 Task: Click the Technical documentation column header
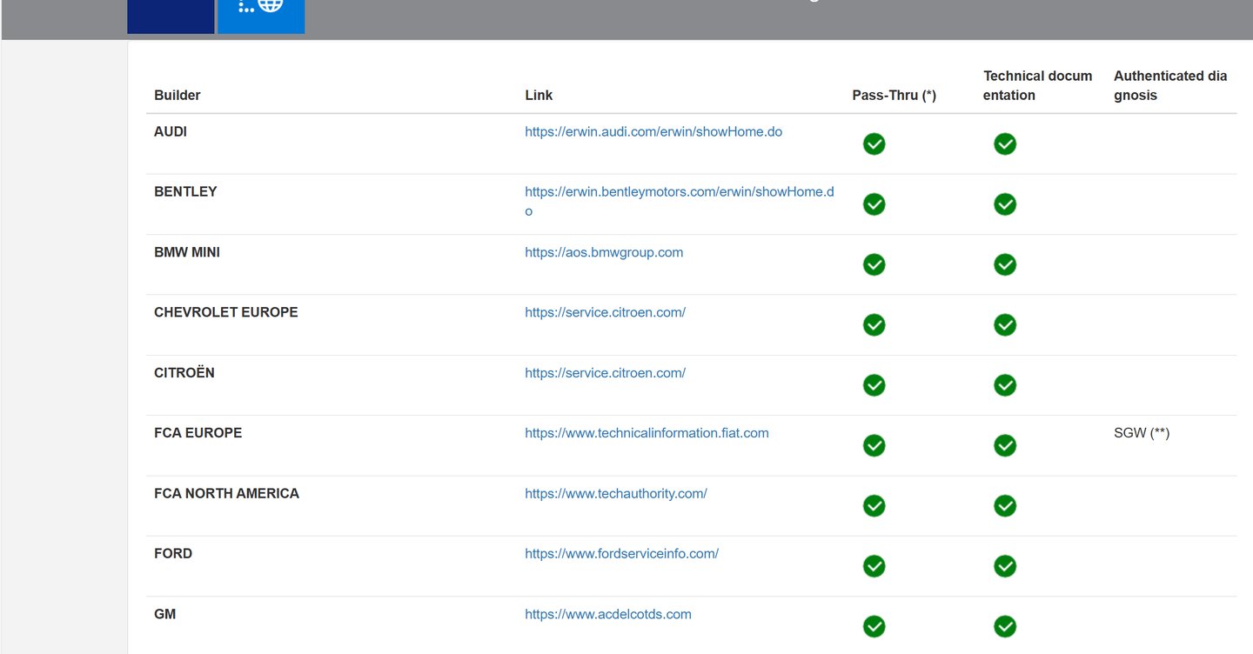[x=1038, y=85]
